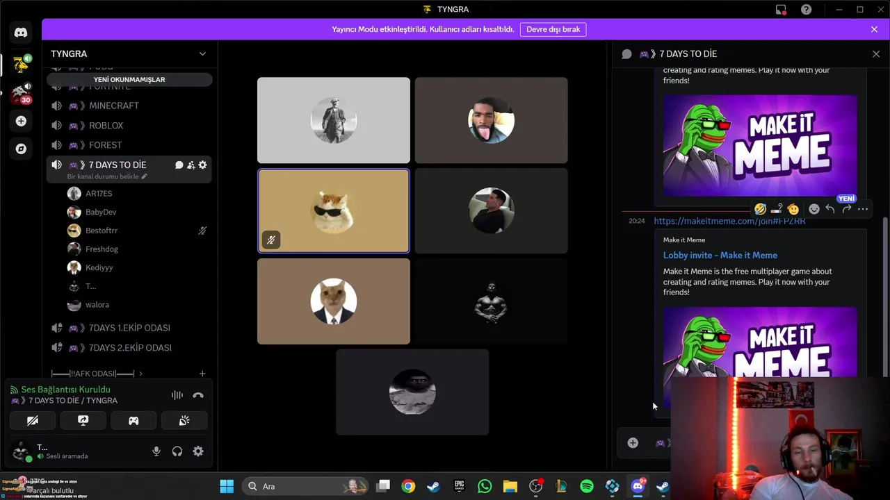Open the Windows Start button
The height and width of the screenshot is (500, 890).
[227, 486]
